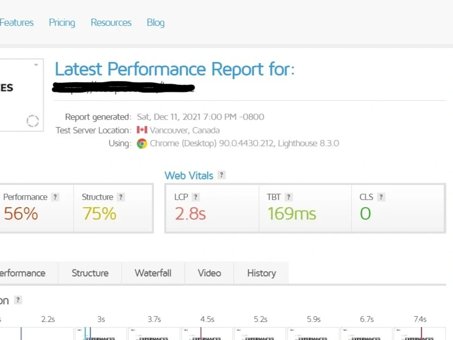Go to the Resources page
Image resolution: width=453 pixels, height=340 pixels.
click(x=111, y=23)
